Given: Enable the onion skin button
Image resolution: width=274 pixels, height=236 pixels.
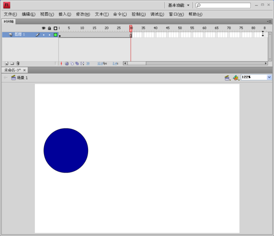Looking at the screenshot, I should click(67, 63).
